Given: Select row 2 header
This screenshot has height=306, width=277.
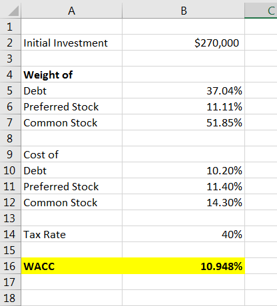Looking at the screenshot, I should tap(10, 43).
